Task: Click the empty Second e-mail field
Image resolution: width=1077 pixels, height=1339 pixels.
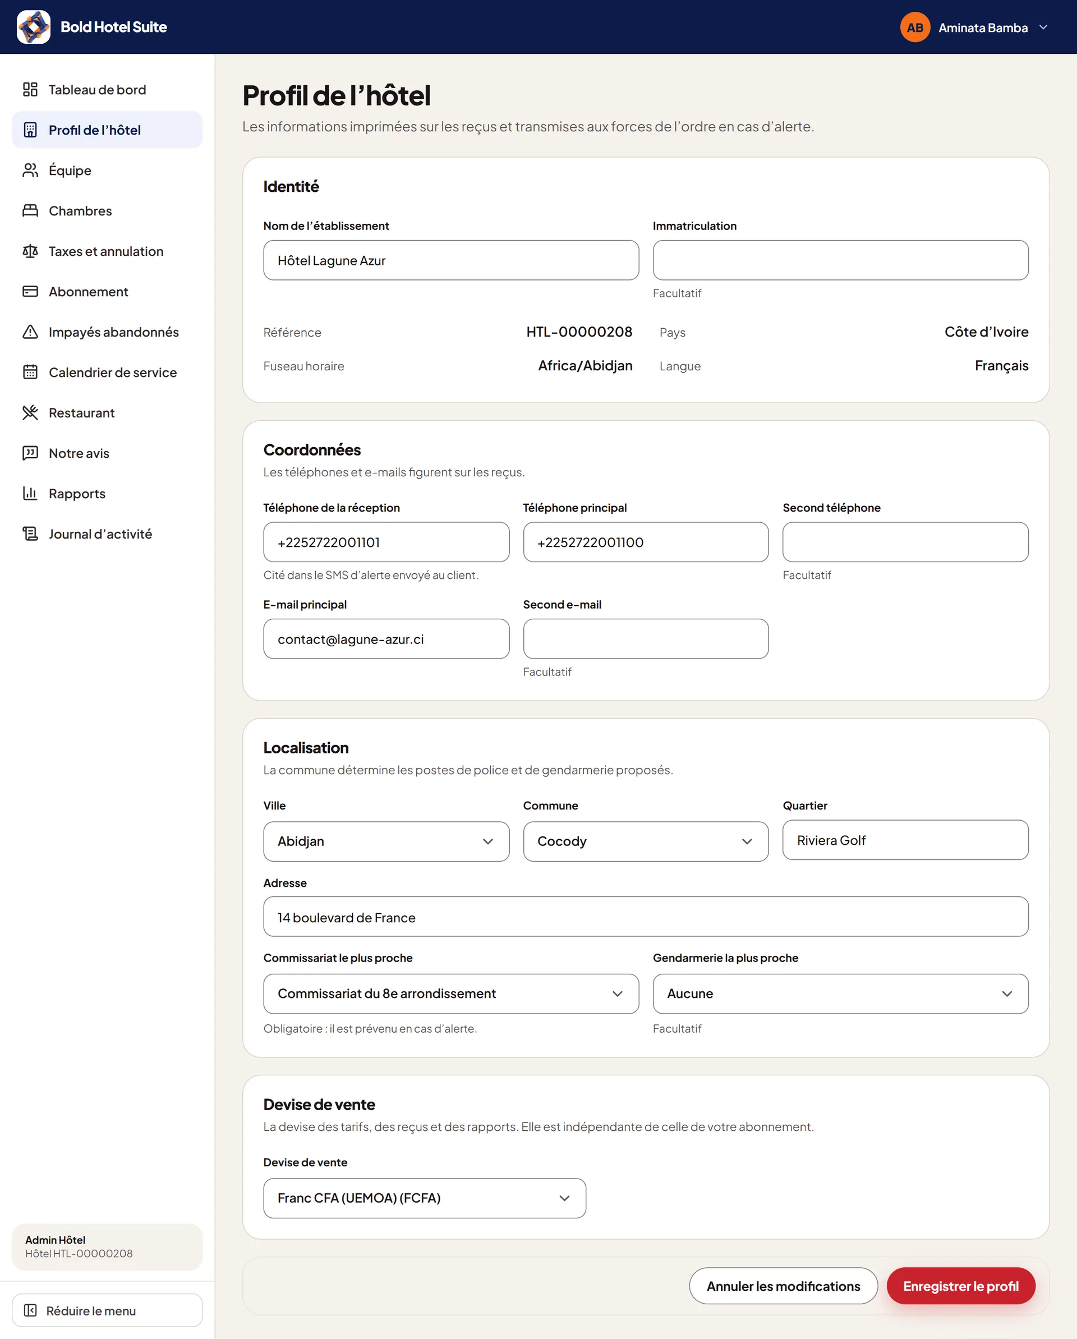Action: (x=646, y=638)
